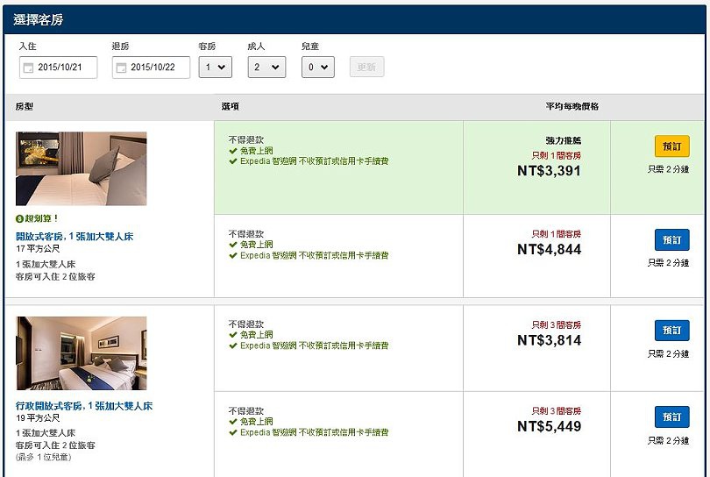Click the 更新 update button
This screenshot has height=477, width=710.
(366, 67)
